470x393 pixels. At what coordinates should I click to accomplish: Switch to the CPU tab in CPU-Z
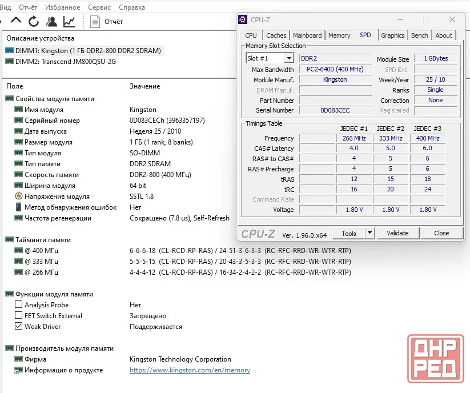click(x=251, y=35)
